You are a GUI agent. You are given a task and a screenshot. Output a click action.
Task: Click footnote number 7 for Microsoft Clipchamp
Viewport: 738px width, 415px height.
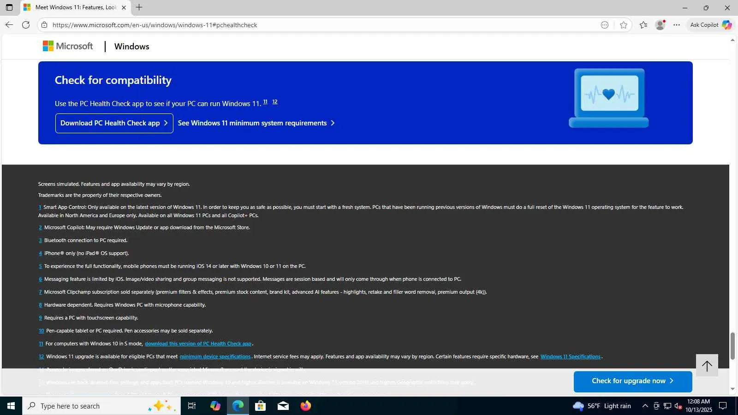40,292
